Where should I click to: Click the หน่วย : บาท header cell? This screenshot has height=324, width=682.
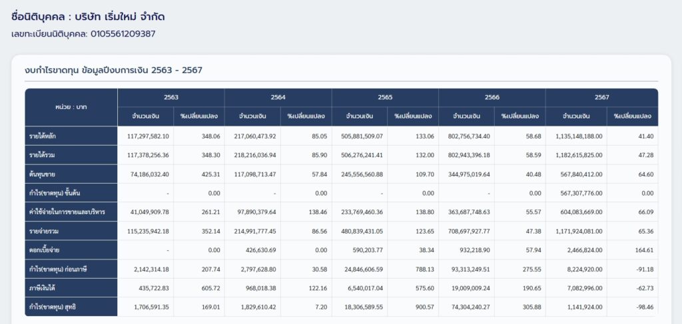pyautogui.click(x=71, y=106)
